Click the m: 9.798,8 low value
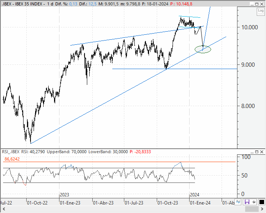Viewport: 266px width, 213px height. pos(130,4)
